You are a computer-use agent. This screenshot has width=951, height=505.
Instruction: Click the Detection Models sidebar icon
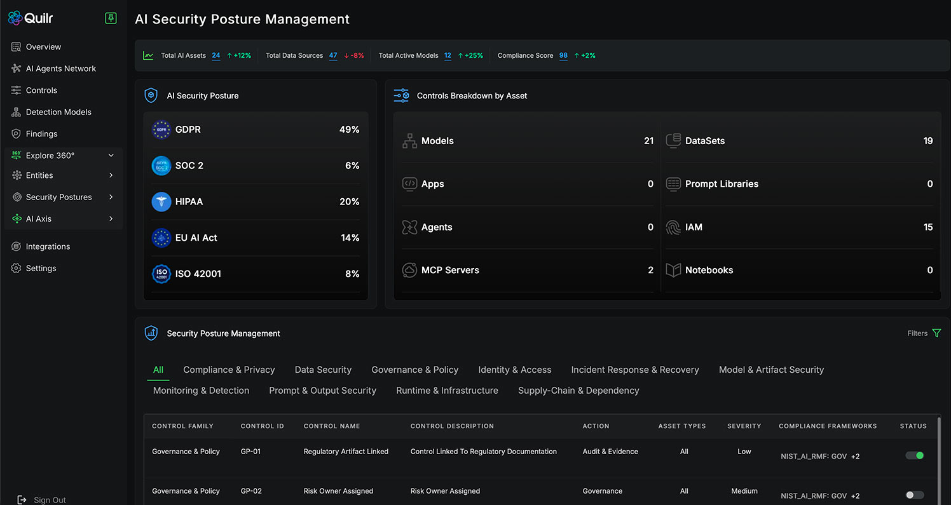click(17, 112)
